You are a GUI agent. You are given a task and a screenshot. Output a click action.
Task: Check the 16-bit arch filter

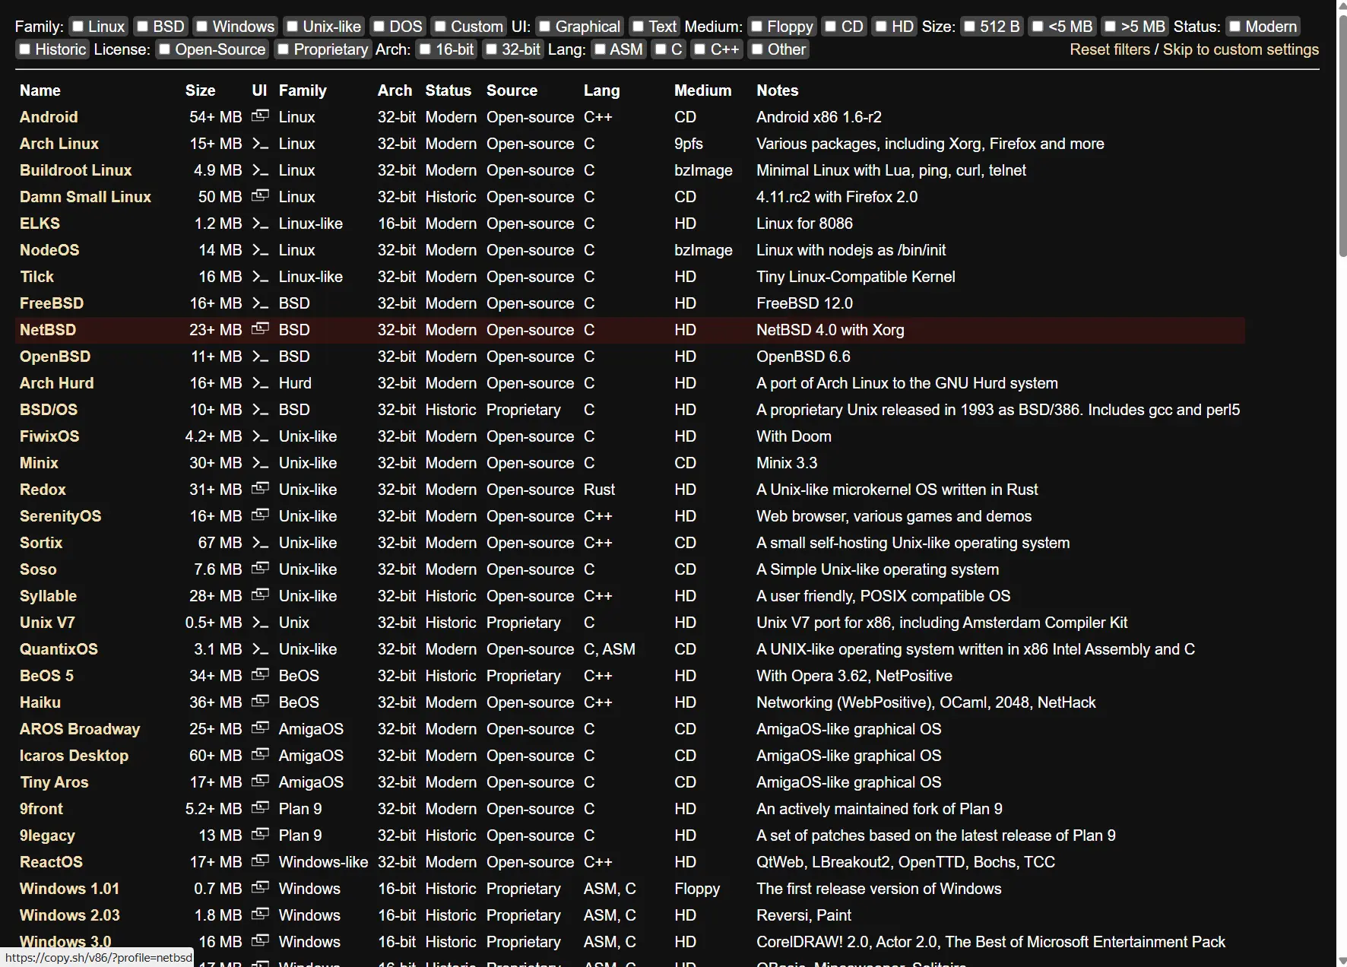(425, 49)
